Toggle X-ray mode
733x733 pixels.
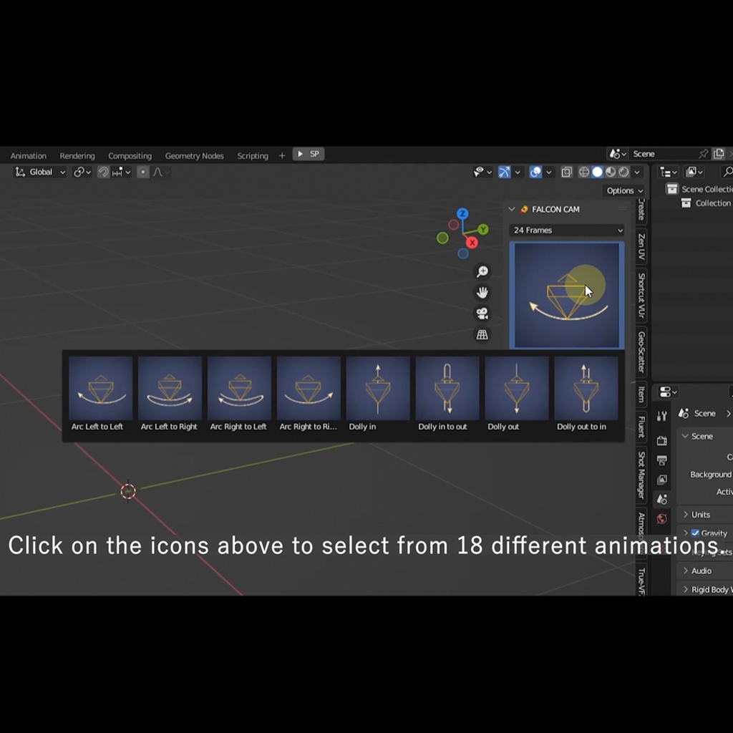pyautogui.click(x=567, y=172)
